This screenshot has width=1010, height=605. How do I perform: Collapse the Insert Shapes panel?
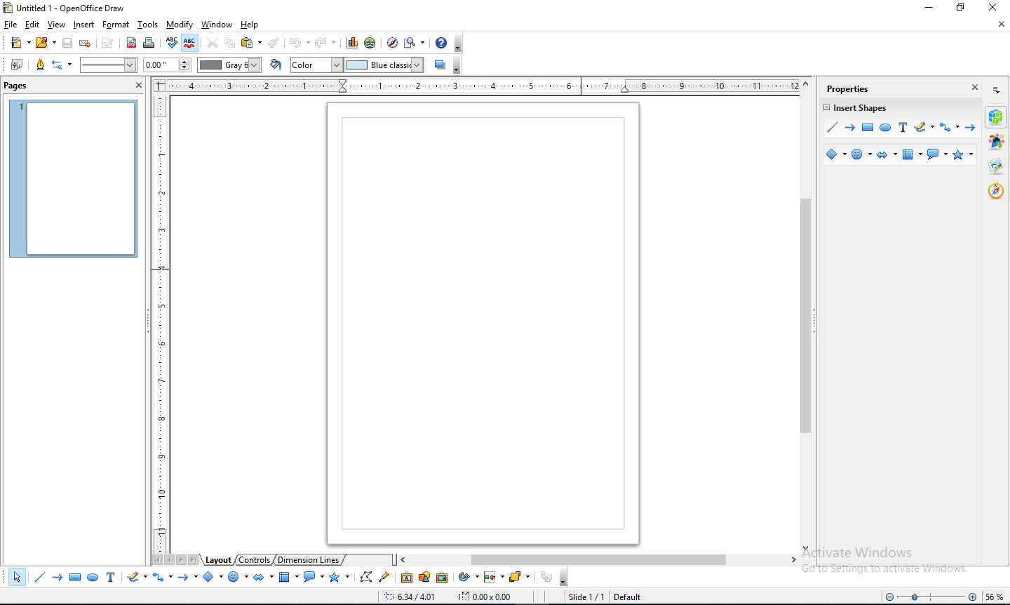(x=827, y=107)
